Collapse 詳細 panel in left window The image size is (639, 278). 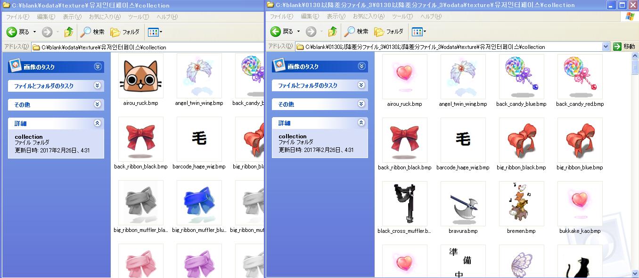[98, 123]
